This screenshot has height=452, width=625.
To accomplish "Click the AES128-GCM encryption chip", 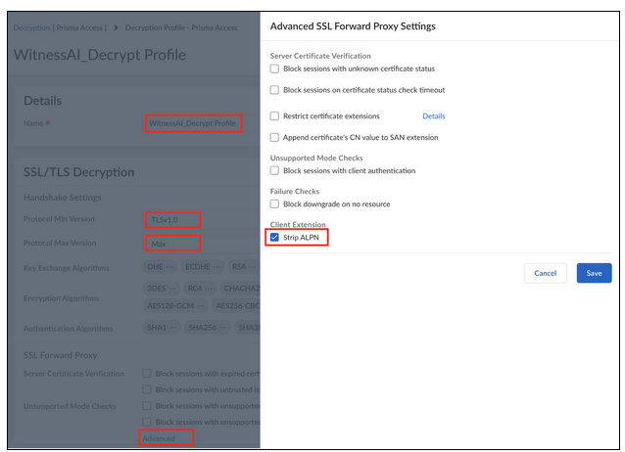I will coord(175,305).
